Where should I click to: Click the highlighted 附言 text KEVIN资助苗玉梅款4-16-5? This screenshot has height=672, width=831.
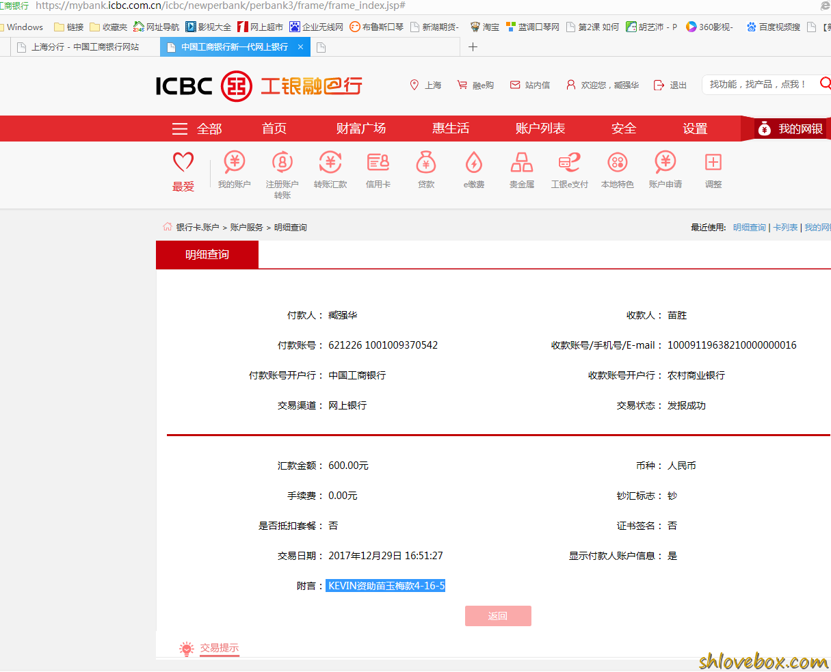click(x=386, y=586)
